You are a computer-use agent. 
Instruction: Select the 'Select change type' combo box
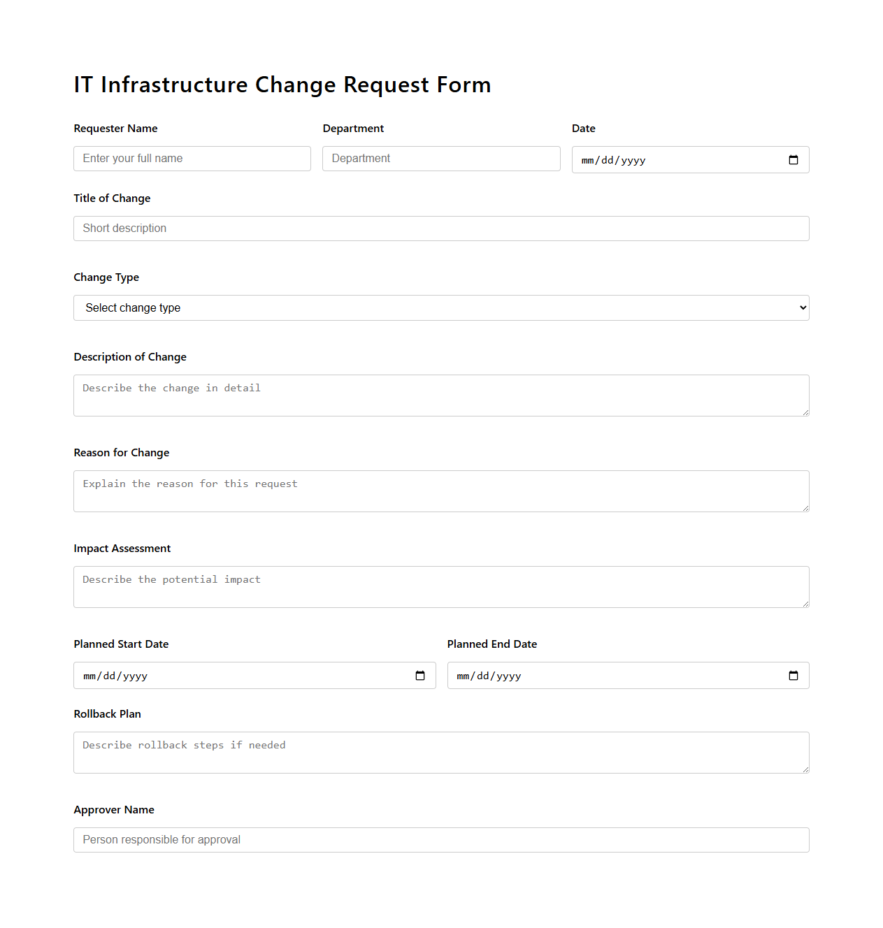[x=440, y=307]
